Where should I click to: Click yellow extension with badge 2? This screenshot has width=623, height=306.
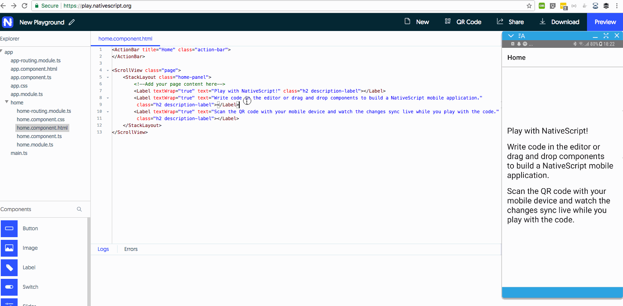564,6
